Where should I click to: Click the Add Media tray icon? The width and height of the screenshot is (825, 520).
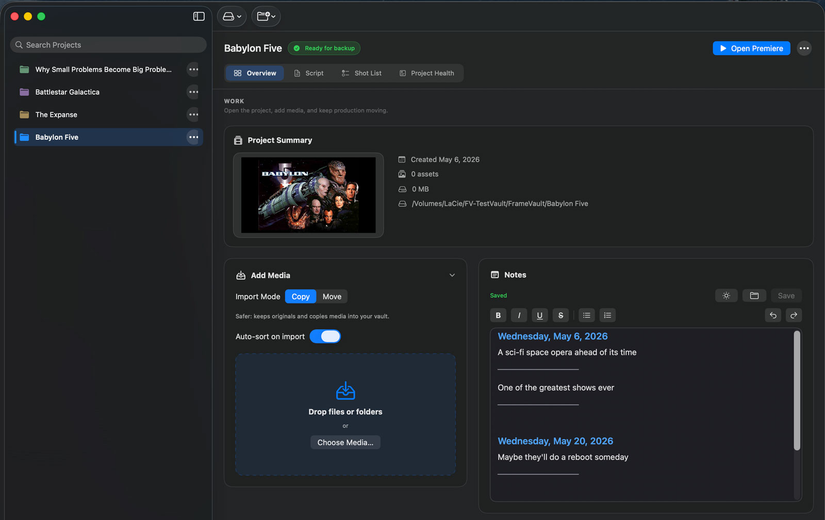241,275
